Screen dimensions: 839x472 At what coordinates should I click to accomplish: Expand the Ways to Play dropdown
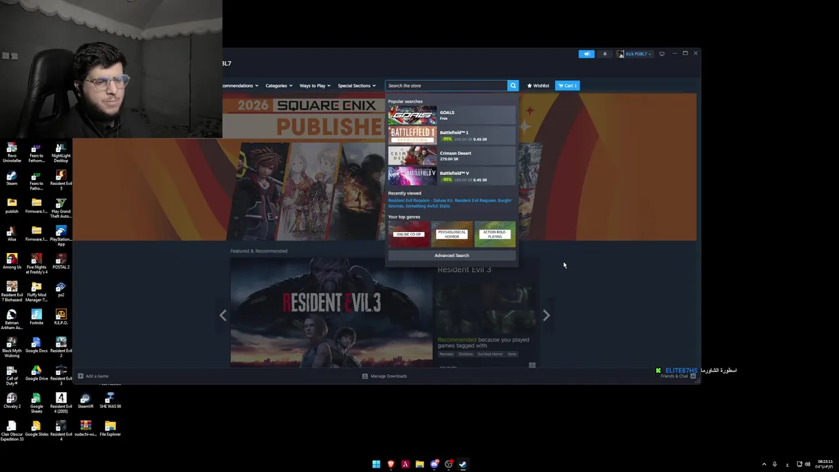315,85
